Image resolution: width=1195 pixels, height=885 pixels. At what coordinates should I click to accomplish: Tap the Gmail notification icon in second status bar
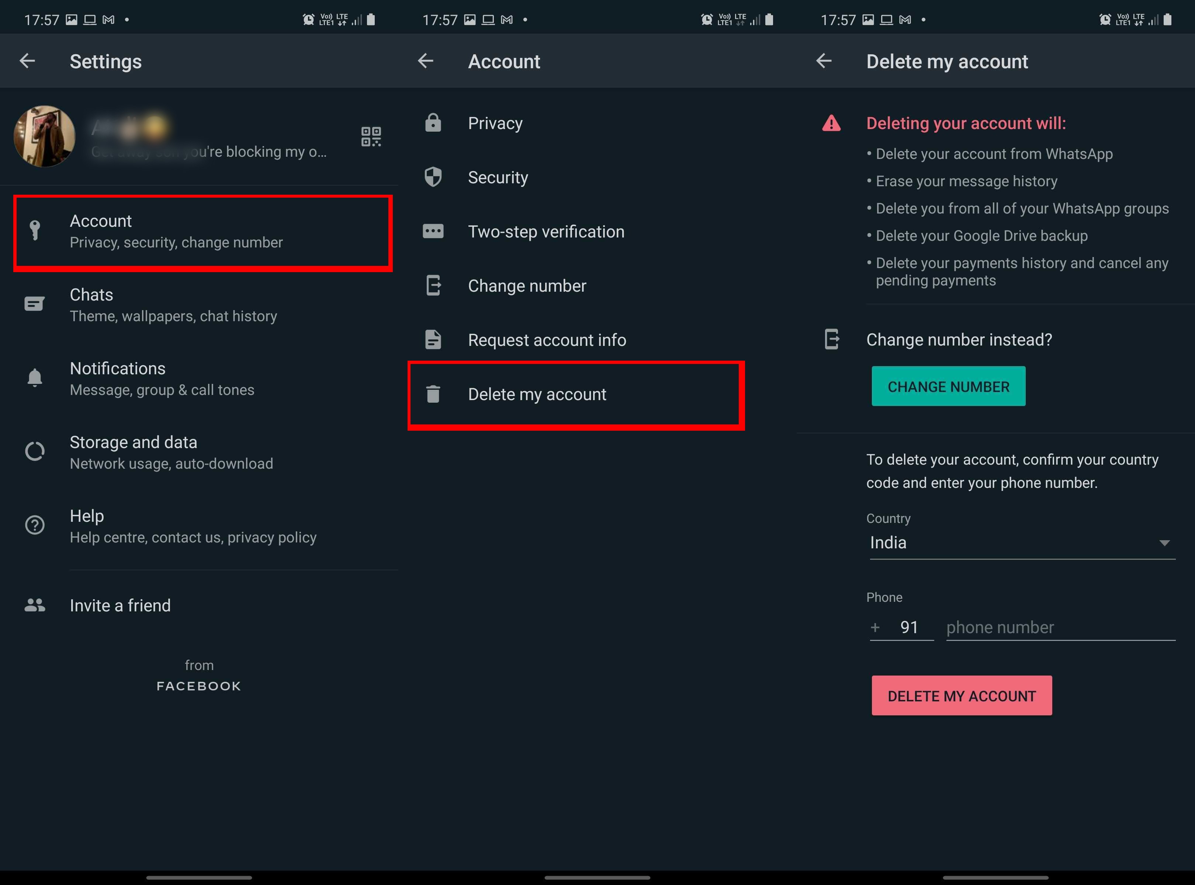[x=506, y=20]
